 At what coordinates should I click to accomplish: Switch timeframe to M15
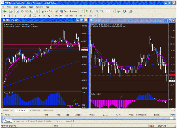point(66,16)
